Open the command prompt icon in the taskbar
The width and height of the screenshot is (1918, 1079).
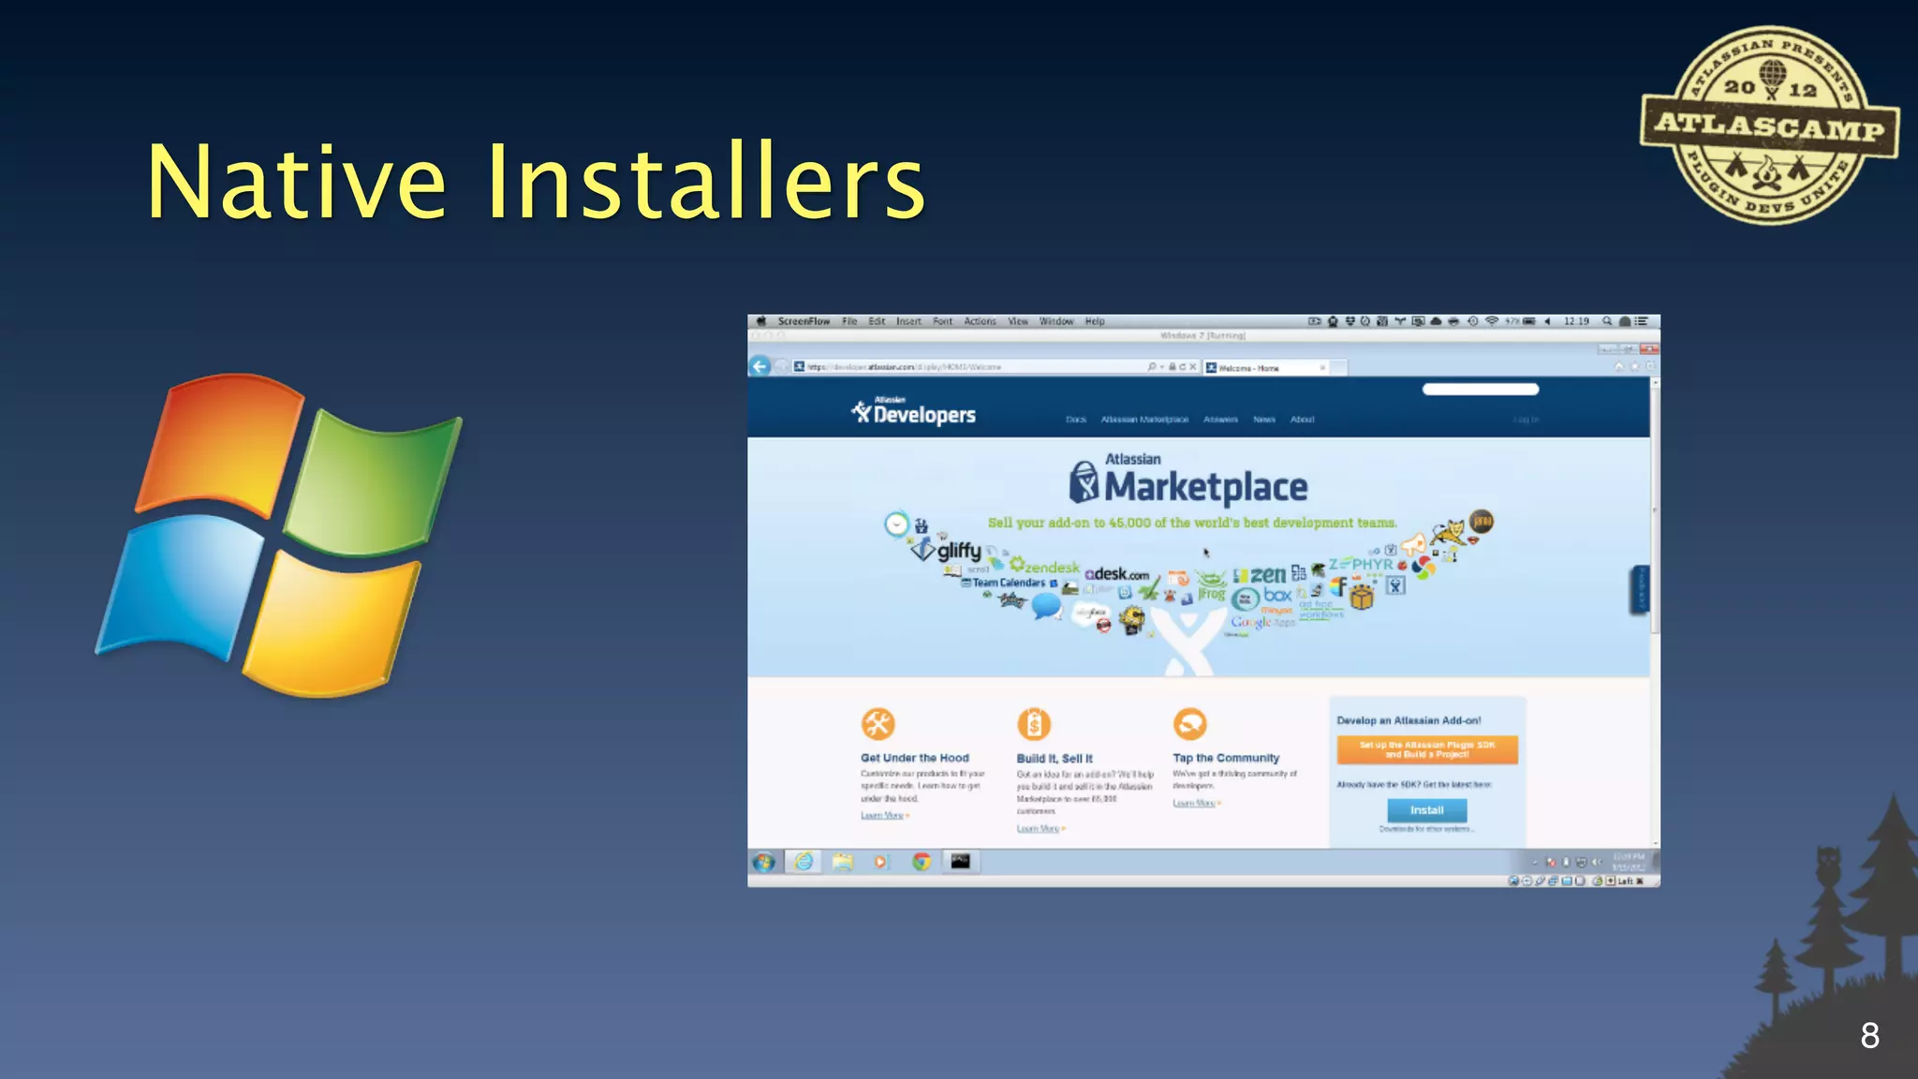[x=961, y=861]
